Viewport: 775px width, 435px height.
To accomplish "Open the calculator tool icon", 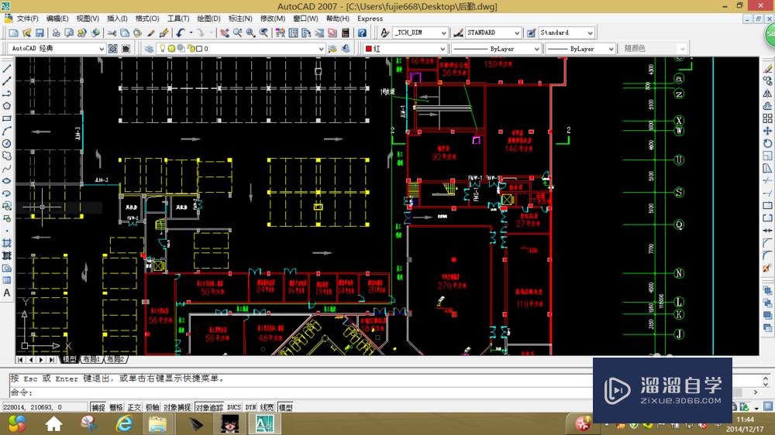I will [x=346, y=33].
